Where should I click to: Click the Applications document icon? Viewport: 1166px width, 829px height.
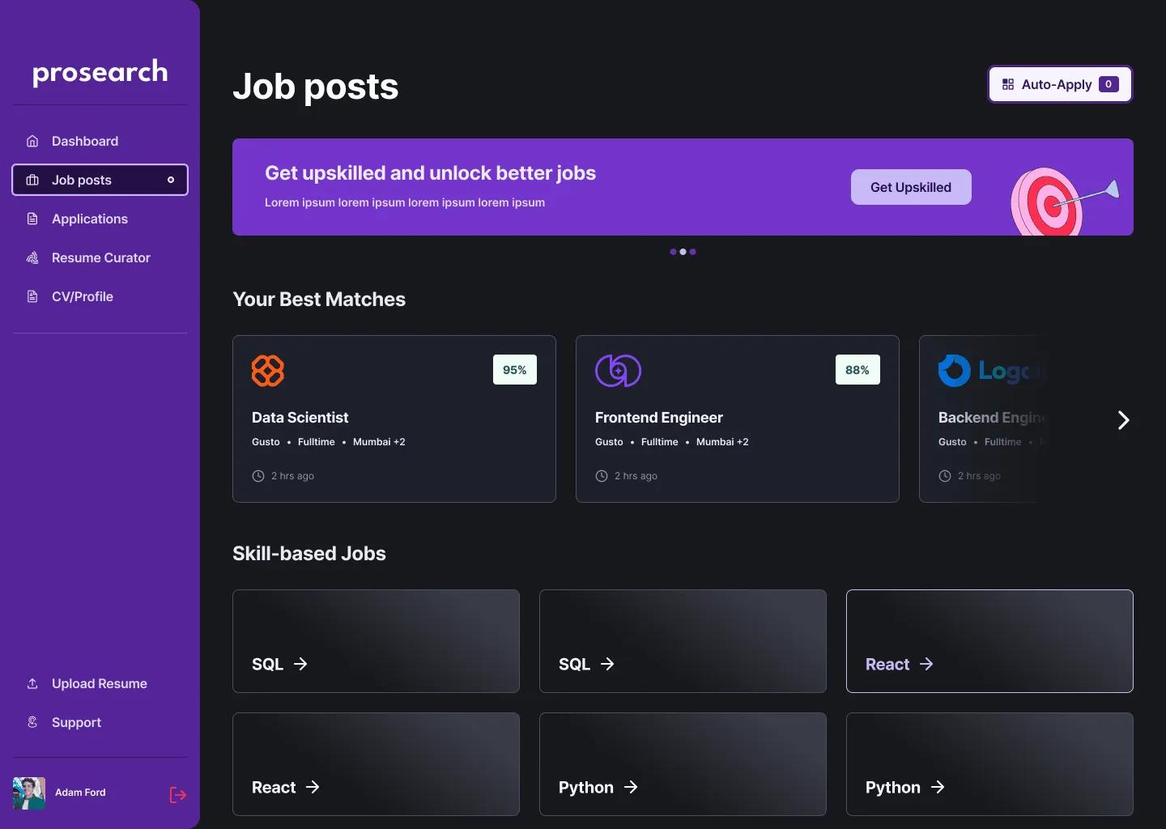click(x=32, y=219)
